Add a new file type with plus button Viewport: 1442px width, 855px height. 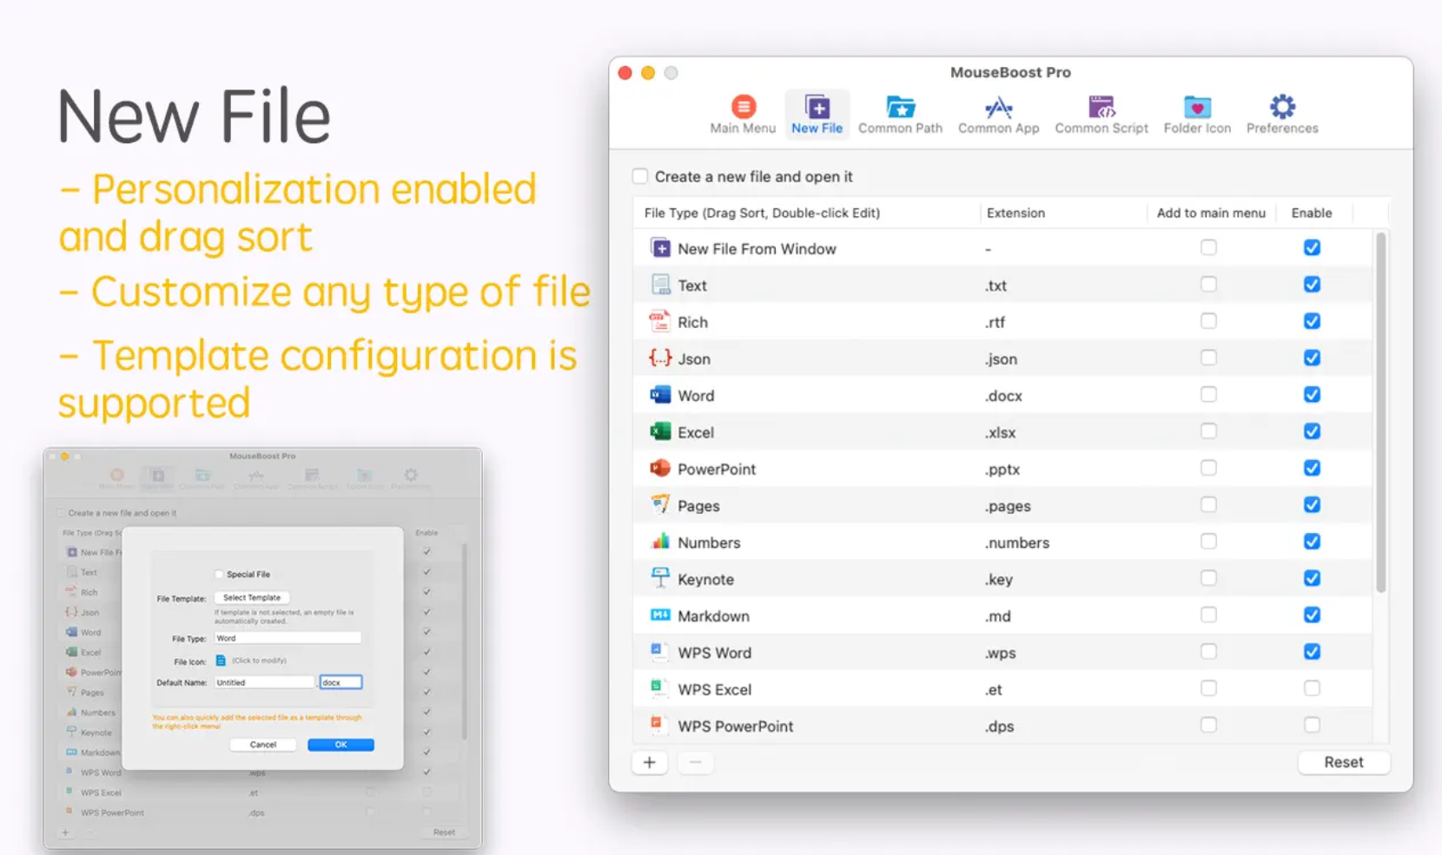tap(650, 762)
